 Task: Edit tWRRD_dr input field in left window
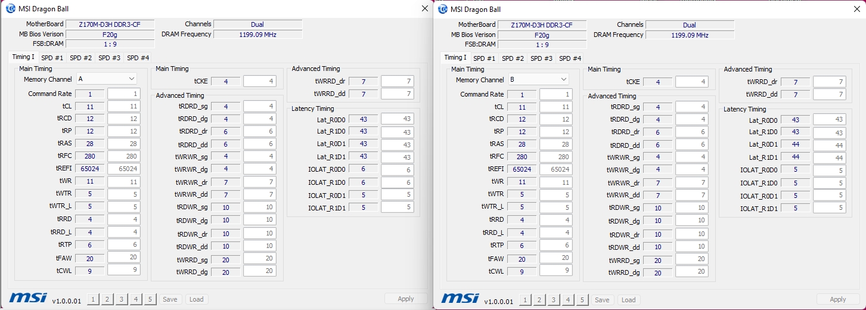[x=398, y=81]
